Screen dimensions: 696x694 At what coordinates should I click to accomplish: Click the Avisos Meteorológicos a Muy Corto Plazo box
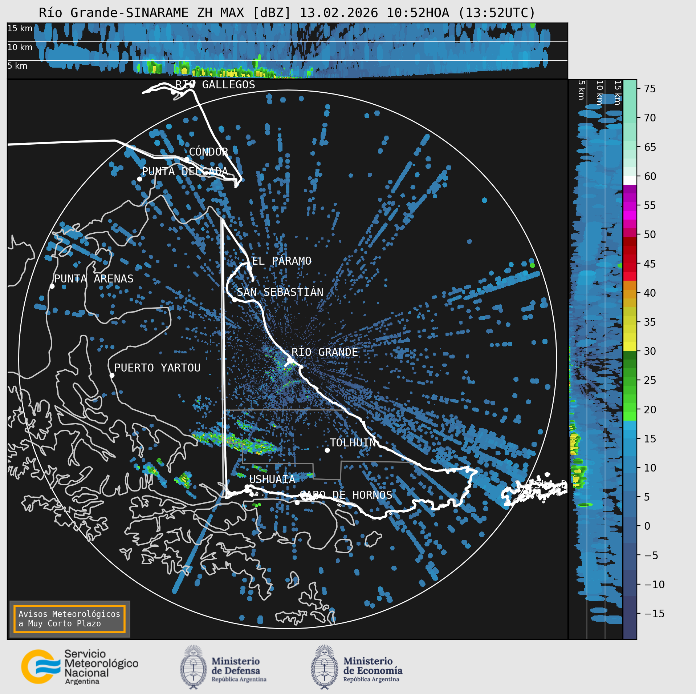point(69,619)
